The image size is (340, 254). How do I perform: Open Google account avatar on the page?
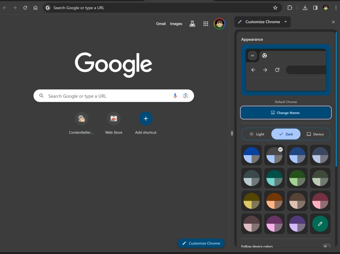[219, 24]
